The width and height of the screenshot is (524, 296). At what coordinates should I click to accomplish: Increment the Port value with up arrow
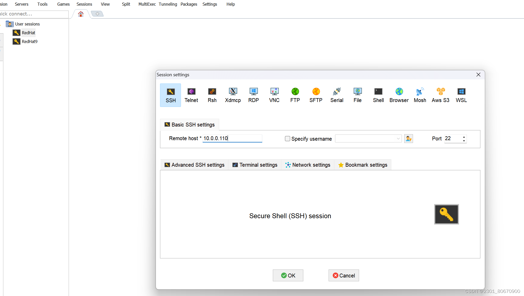point(464,137)
